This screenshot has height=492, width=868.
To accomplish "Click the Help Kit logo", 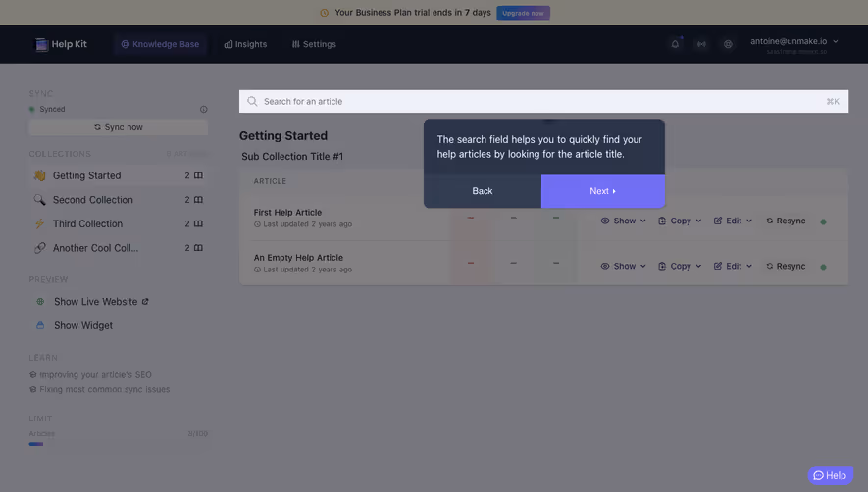I will pos(61,44).
